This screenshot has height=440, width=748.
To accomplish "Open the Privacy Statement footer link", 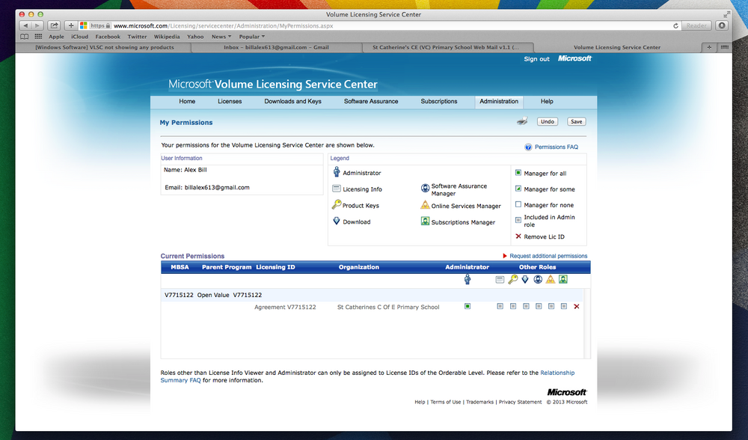I will [520, 402].
